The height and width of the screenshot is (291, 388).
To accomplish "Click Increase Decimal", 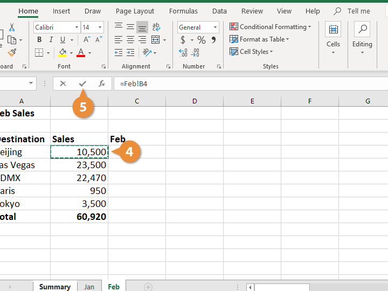I will 183,53.
